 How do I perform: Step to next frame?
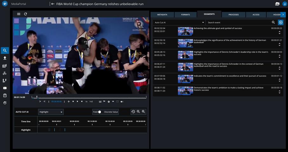tap(82, 101)
